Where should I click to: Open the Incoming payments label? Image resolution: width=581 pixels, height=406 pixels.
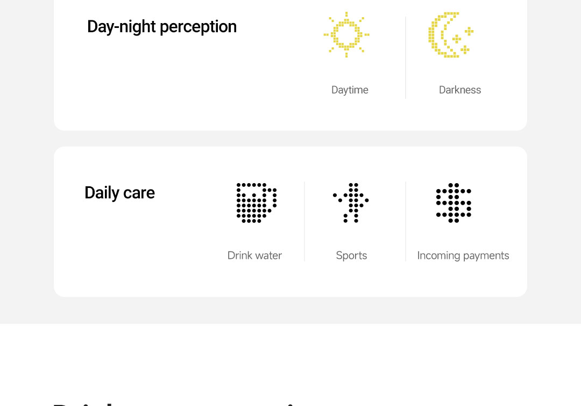[463, 256]
